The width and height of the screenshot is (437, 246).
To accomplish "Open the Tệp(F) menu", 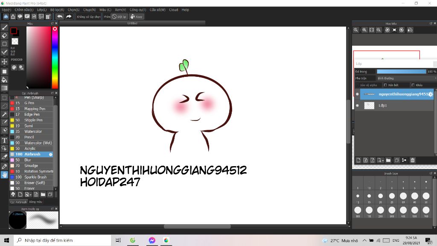I will [x=6, y=10].
